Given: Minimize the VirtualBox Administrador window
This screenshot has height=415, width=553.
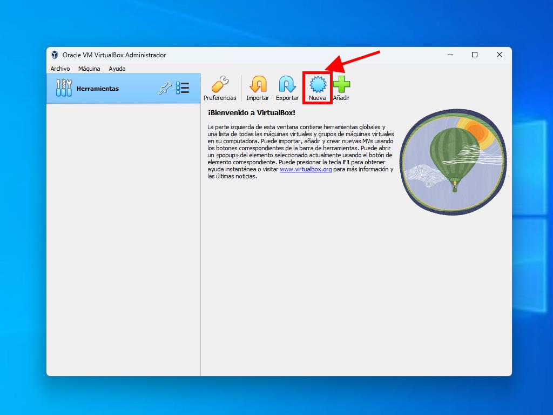Looking at the screenshot, I should (x=450, y=55).
